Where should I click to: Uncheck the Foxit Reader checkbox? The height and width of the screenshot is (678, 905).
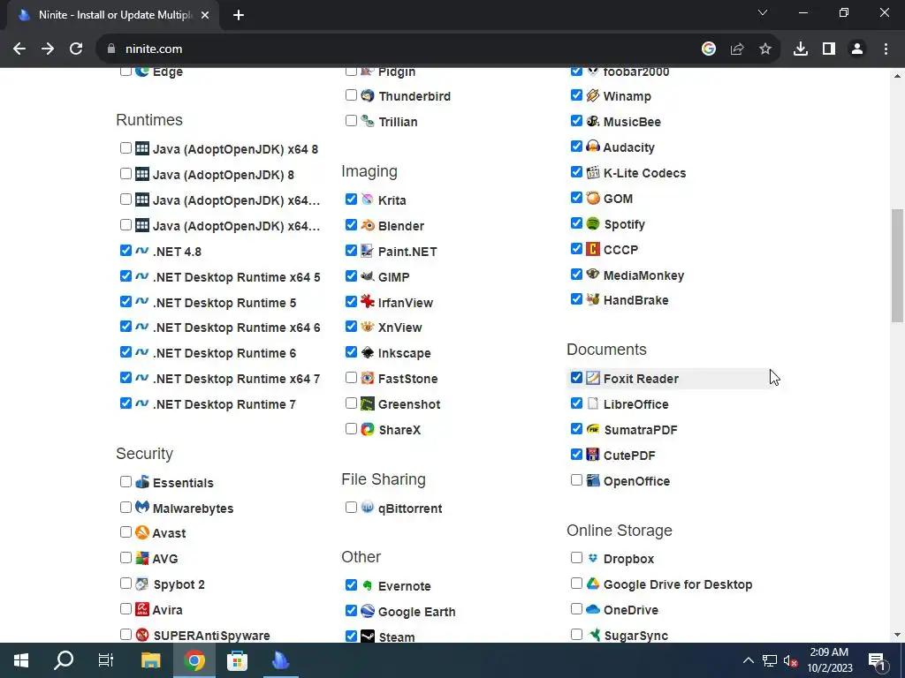576,378
